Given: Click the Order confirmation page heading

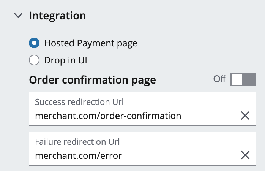Looking at the screenshot, I should point(92,80).
